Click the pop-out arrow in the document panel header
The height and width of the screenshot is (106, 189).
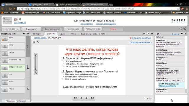click(148, 34)
